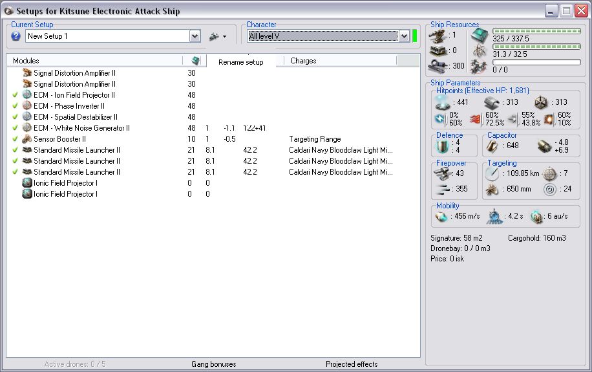Click the All level V character field

322,36
